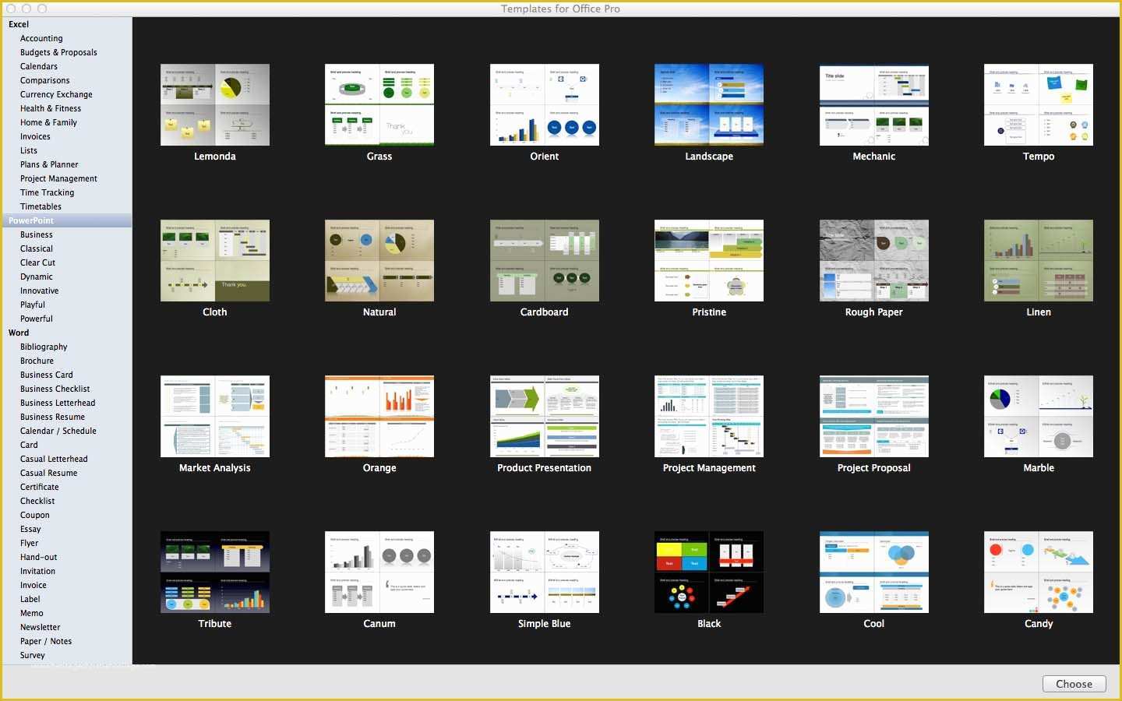
Task: Select the Survey category
Action: (x=32, y=655)
